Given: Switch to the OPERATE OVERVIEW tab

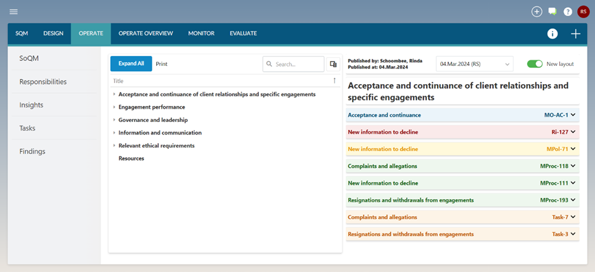Looking at the screenshot, I should pyautogui.click(x=145, y=33).
